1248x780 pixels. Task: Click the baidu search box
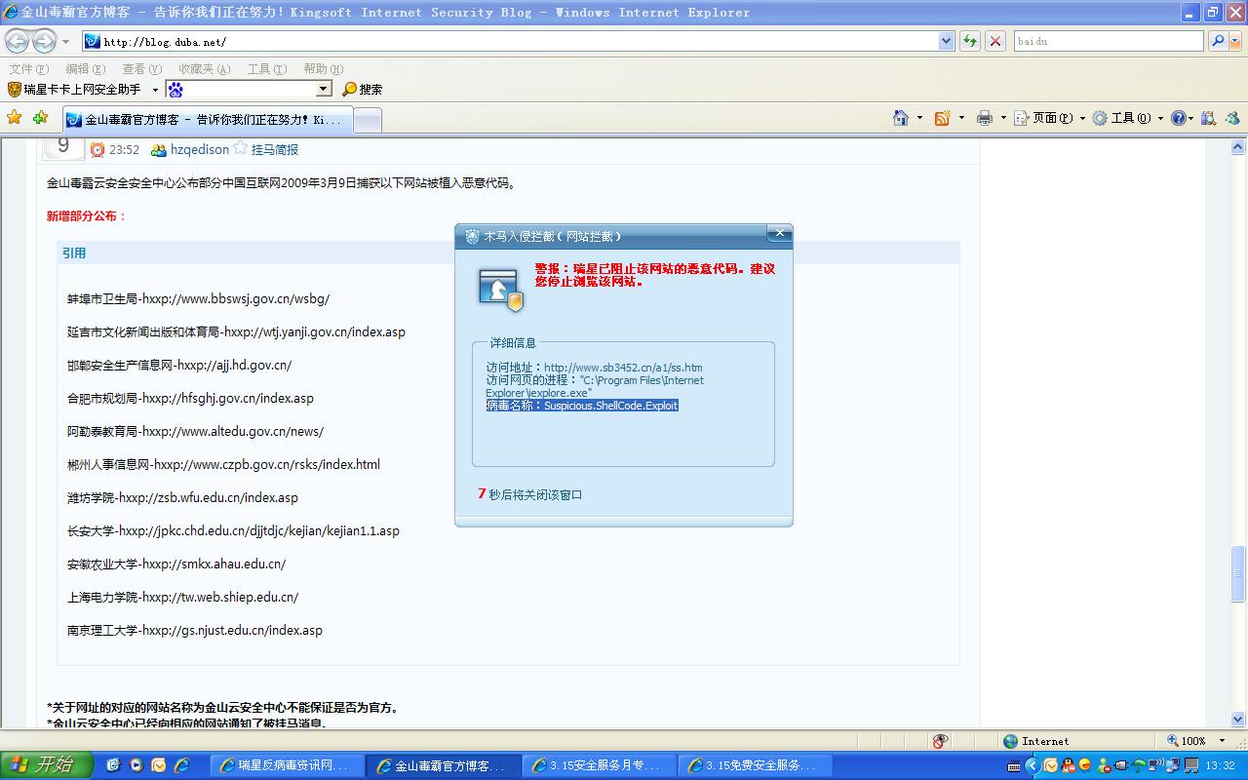pos(1109,41)
